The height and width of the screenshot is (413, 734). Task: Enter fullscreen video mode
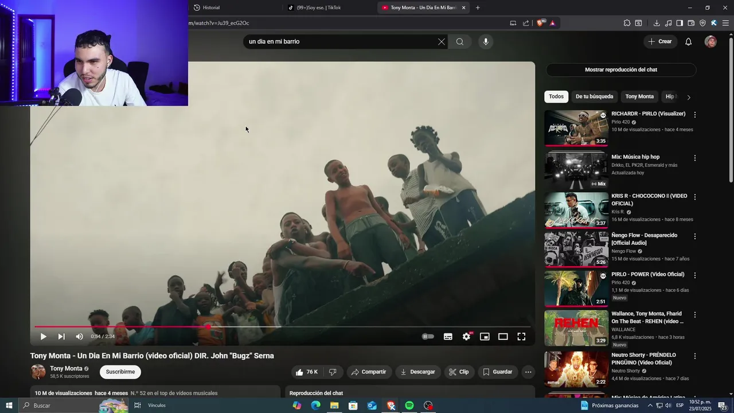click(521, 337)
